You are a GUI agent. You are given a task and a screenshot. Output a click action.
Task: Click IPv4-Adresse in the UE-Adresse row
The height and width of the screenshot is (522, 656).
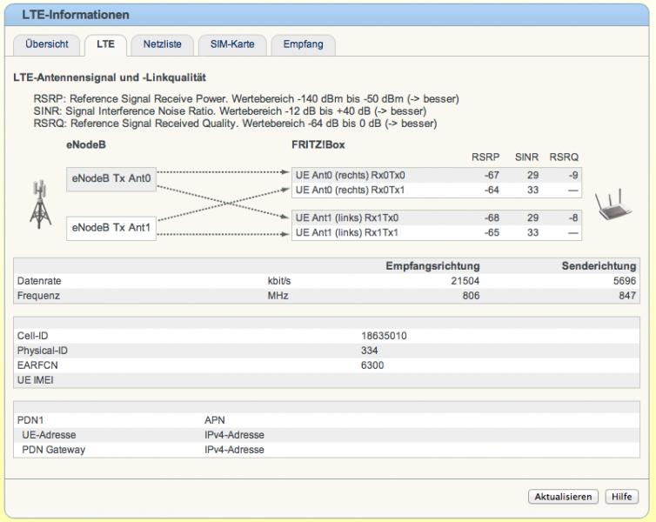234,435
